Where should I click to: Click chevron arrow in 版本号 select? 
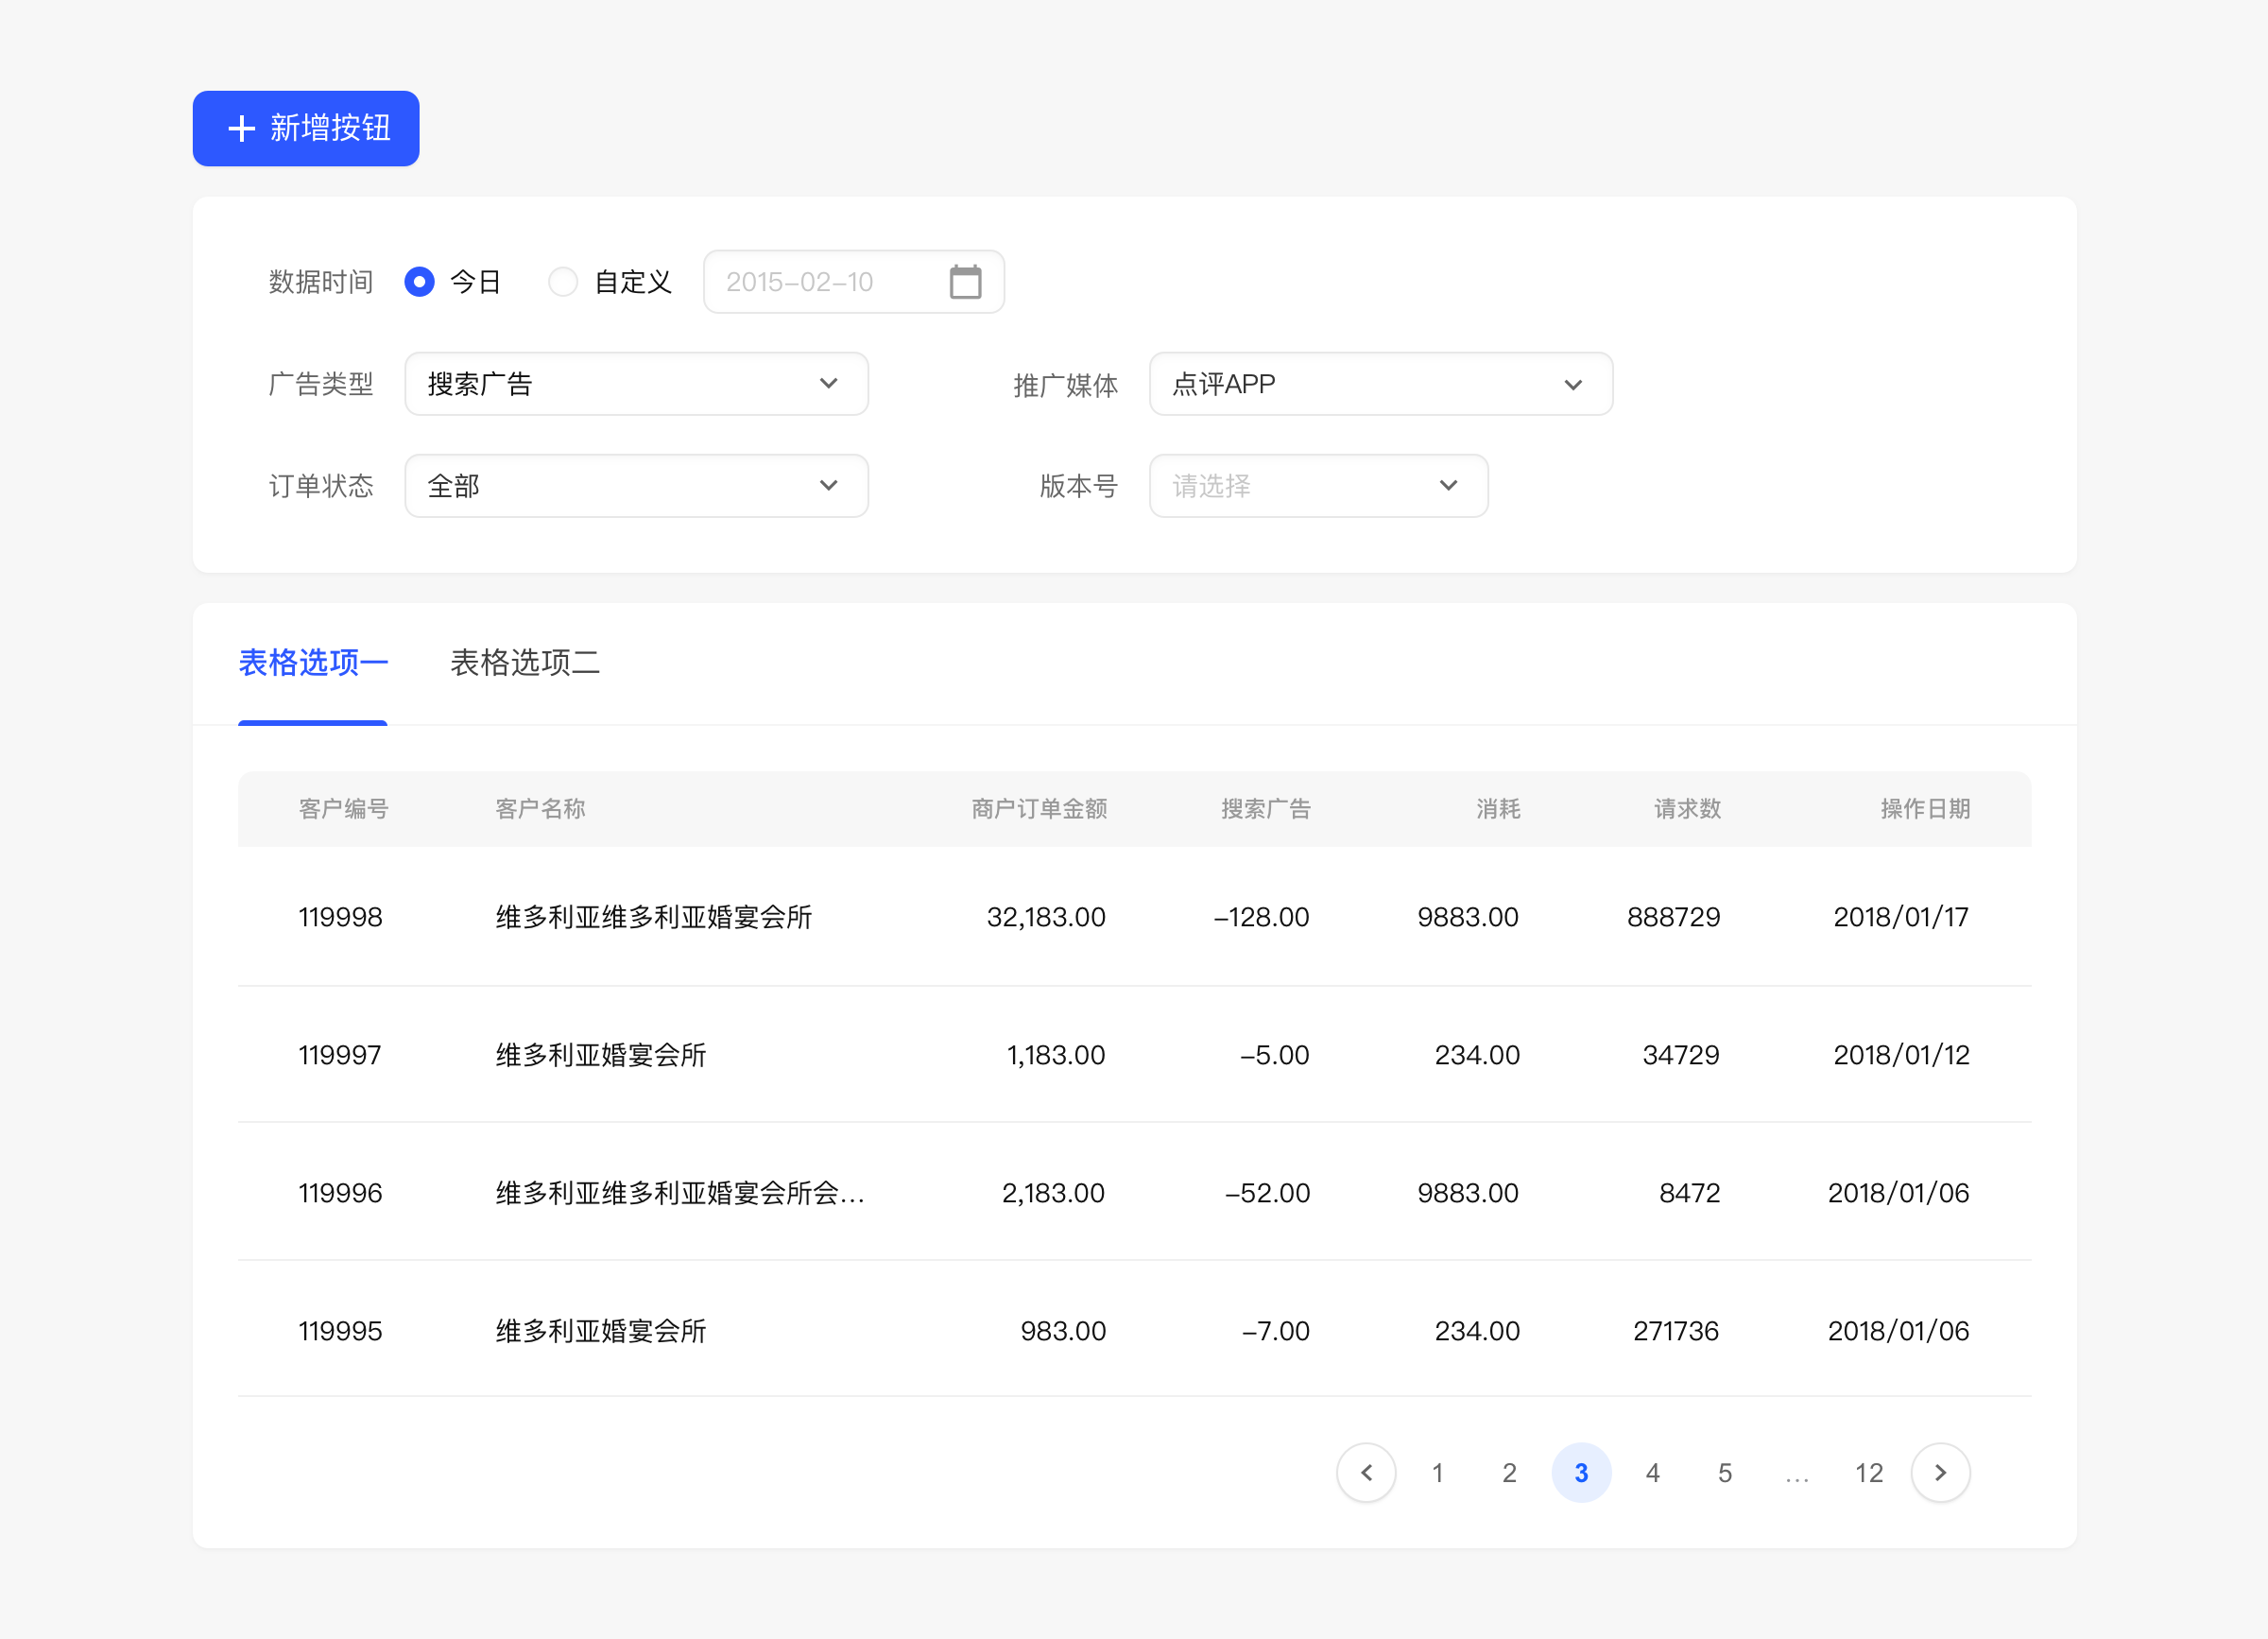[x=1448, y=486]
